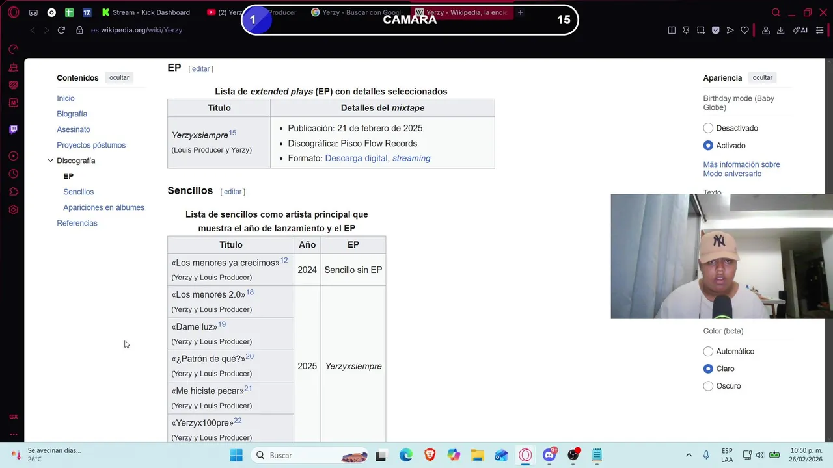Switch to the pinned green plus tab
Screen dimensions: 833x468
pyautogui.click(x=69, y=12)
